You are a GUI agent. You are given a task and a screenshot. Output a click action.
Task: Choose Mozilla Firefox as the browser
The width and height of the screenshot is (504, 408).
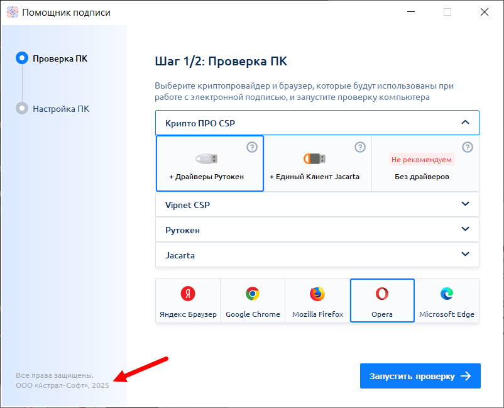click(317, 300)
